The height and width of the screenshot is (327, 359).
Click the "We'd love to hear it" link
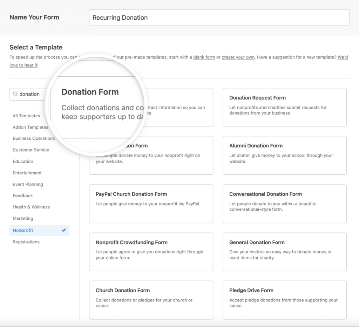tap(23, 65)
